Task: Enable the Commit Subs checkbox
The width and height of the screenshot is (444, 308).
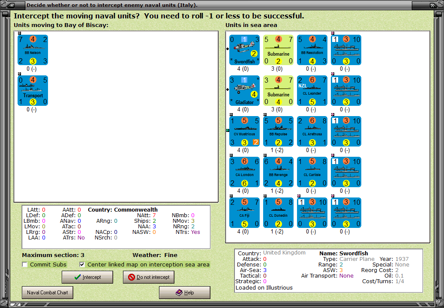Action: [25, 265]
